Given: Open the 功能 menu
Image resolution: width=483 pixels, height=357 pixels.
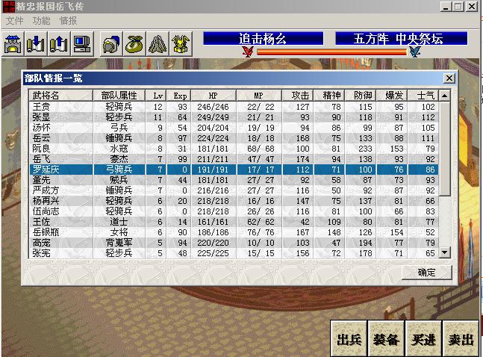Looking at the screenshot, I should [x=41, y=21].
